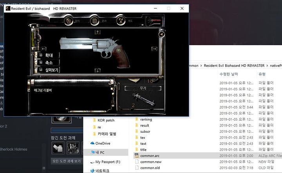Click Steam library list scrollbar thumb
Image resolution: width=282 pixels, height=173 pixels.
point(44,168)
